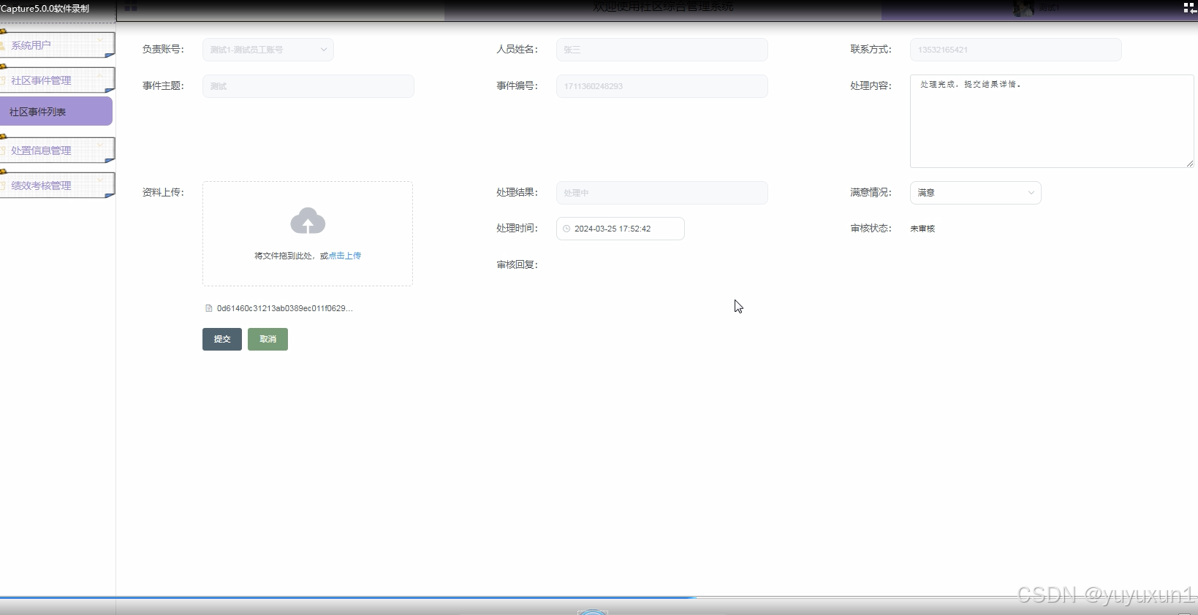Screen dimensions: 1198x615
Task: Submit the form with 提交 button
Action: click(x=222, y=339)
